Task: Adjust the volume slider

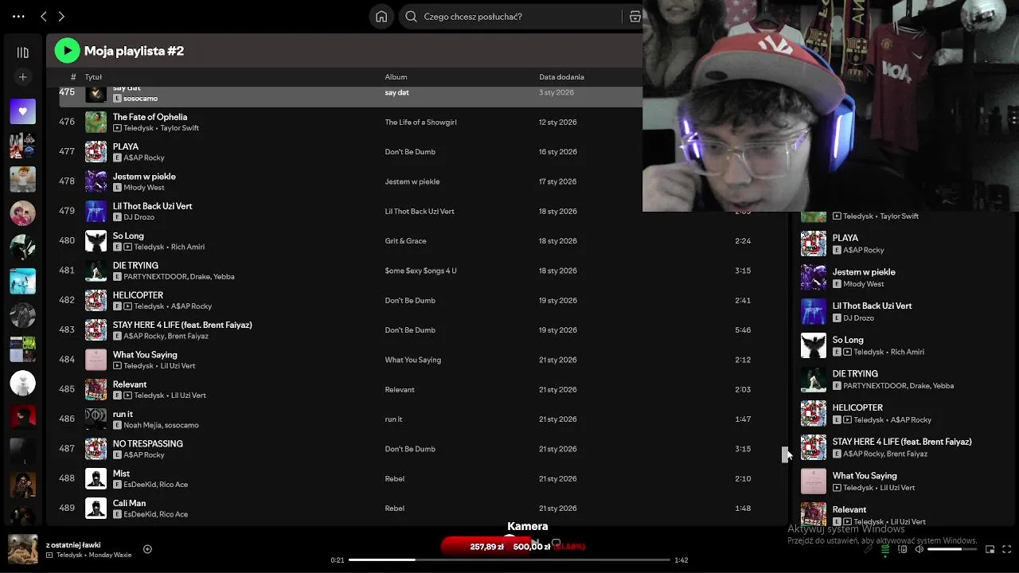Action: tap(952, 549)
